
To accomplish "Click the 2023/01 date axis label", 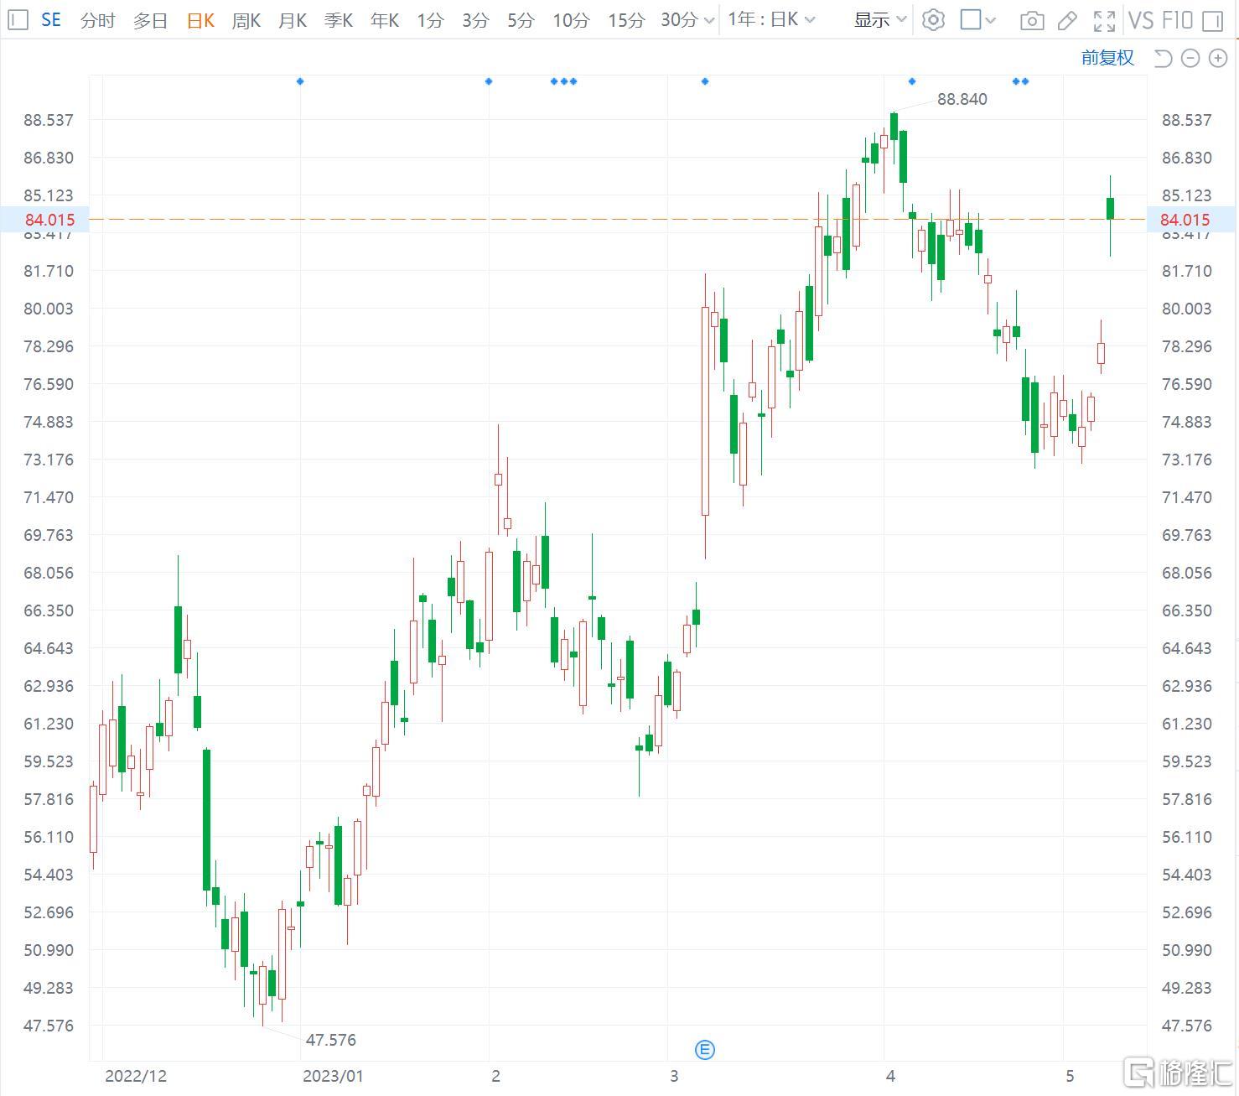I will [x=333, y=1076].
